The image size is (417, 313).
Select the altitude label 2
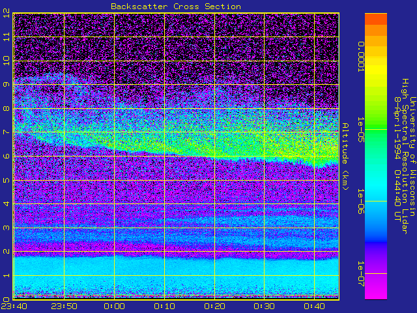click(7, 251)
